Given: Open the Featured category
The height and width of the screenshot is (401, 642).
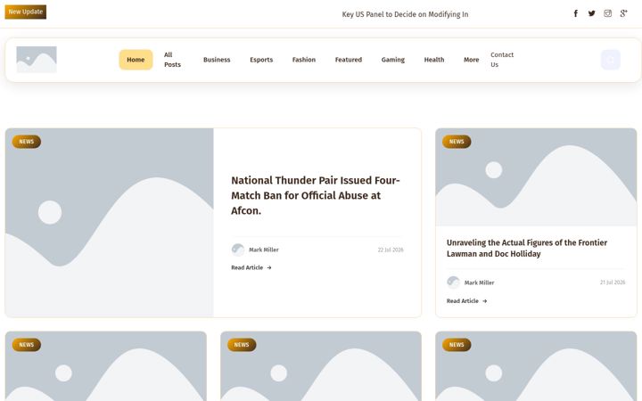Looking at the screenshot, I should (x=349, y=60).
